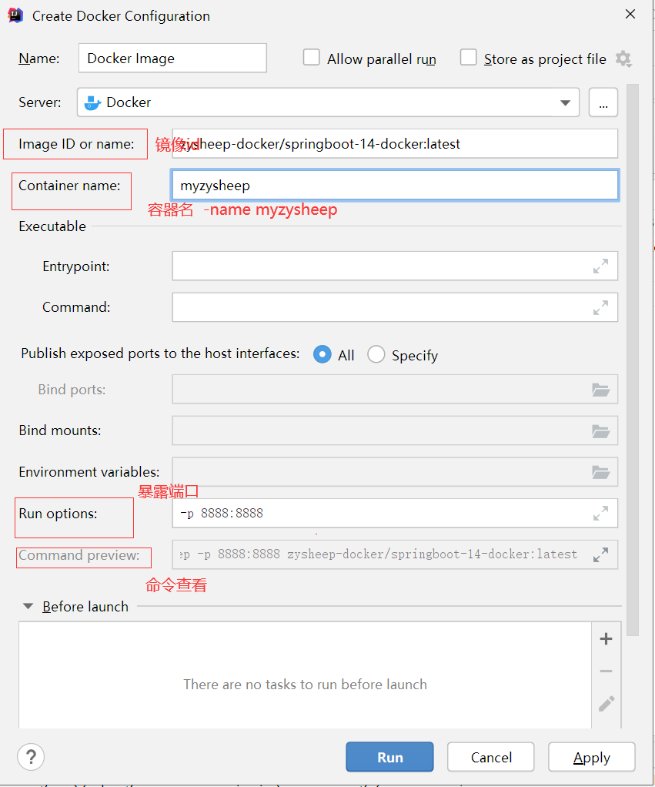Expand the Command preview full view
Screen dimensions: 655x787
click(600, 554)
